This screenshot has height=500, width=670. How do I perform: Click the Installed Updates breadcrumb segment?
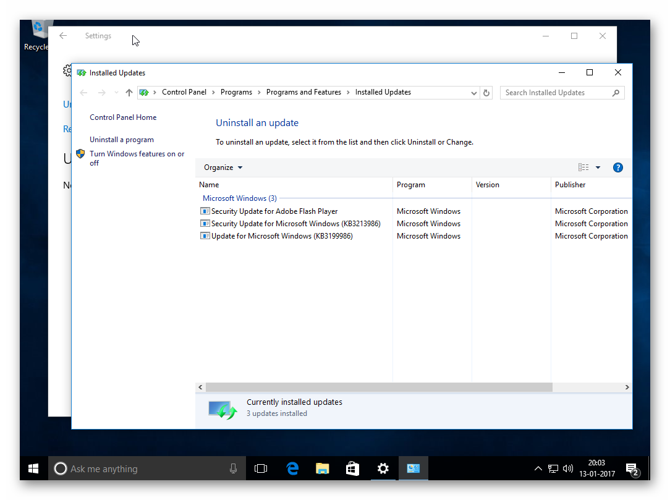(x=383, y=92)
